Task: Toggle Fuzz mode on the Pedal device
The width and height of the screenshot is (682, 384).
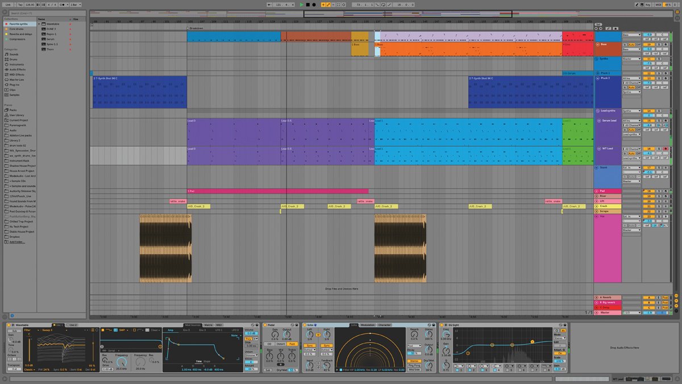Action: (x=292, y=344)
